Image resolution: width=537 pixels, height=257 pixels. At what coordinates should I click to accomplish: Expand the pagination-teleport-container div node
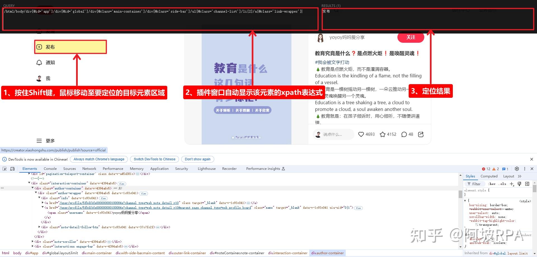tap(30, 174)
